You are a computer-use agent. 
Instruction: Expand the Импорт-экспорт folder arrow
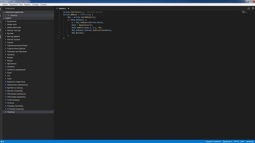[6, 31]
